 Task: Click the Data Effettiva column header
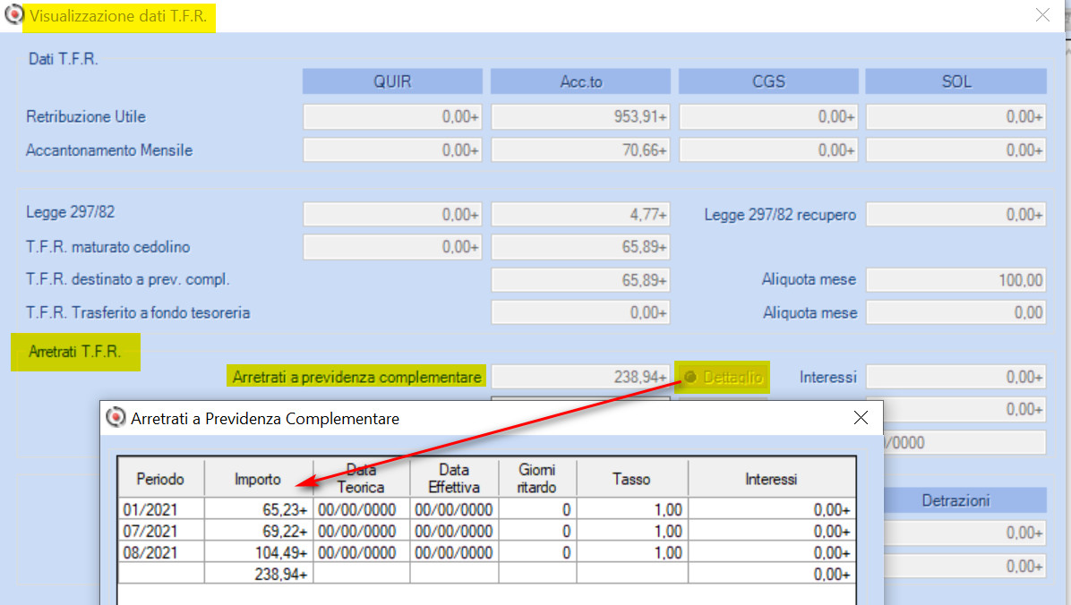coord(454,479)
